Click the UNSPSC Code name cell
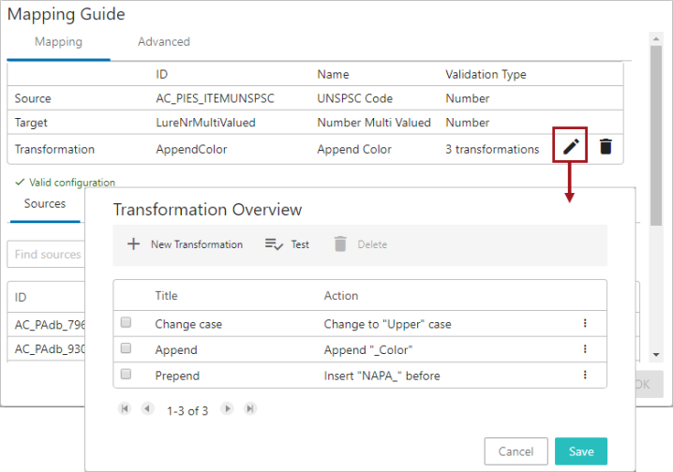 [354, 98]
